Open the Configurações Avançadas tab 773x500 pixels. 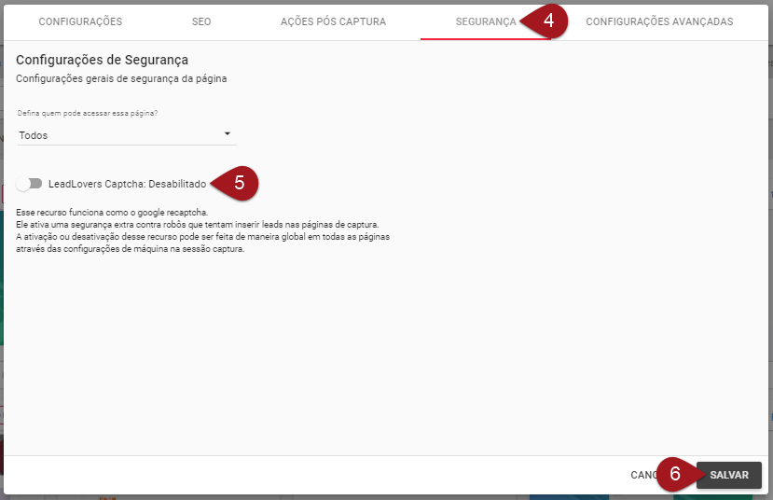(x=659, y=21)
